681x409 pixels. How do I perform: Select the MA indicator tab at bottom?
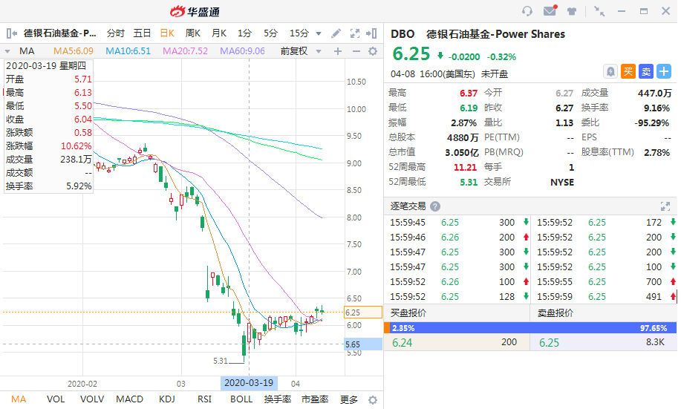(19, 399)
